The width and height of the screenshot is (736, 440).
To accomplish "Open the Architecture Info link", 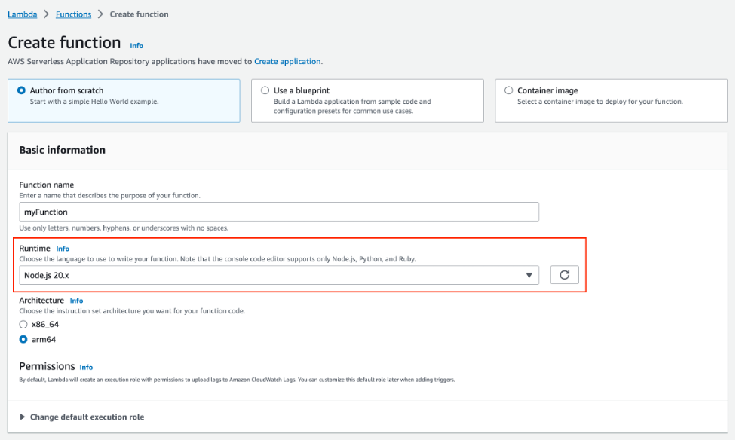I will 76,301.
